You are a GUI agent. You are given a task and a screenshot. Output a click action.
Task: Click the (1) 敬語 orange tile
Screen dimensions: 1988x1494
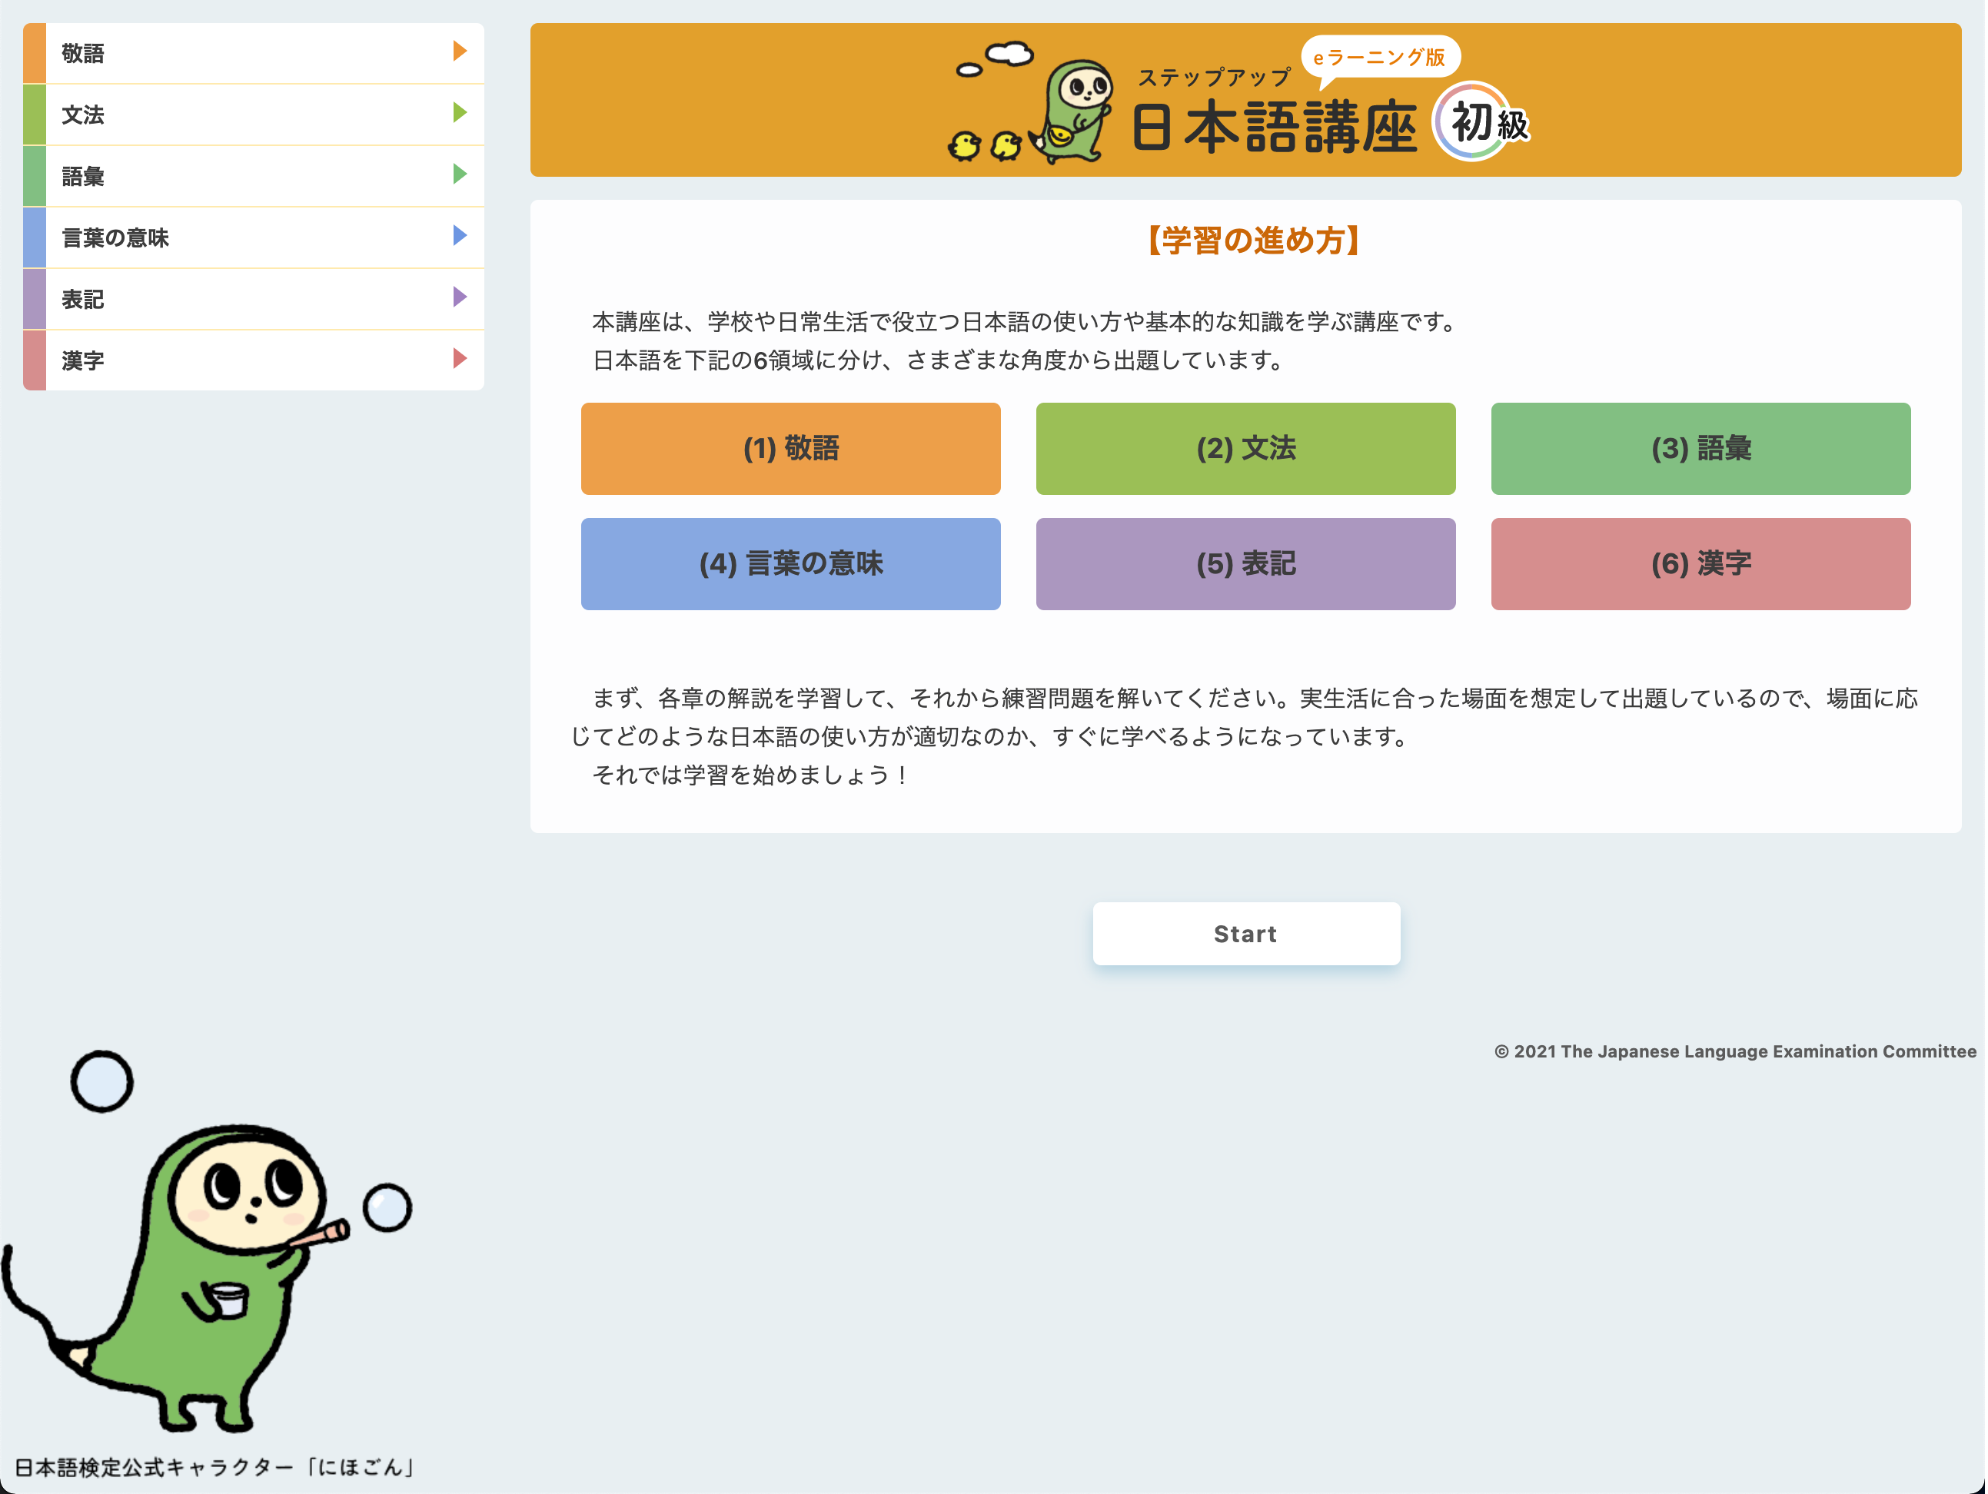pos(790,448)
